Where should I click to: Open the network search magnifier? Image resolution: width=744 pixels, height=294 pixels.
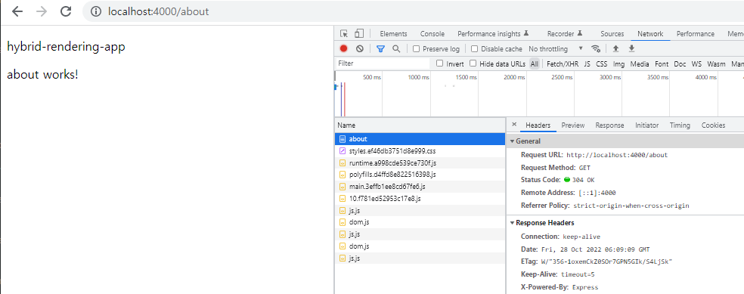pyautogui.click(x=396, y=48)
